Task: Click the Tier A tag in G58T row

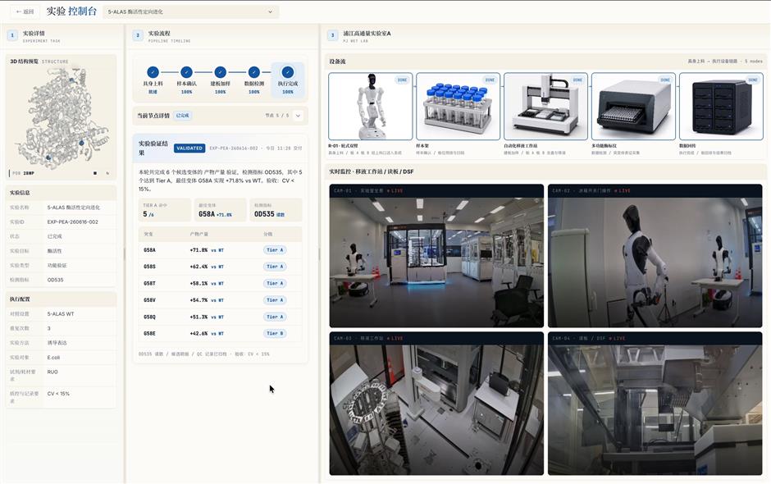Action: pyautogui.click(x=275, y=283)
